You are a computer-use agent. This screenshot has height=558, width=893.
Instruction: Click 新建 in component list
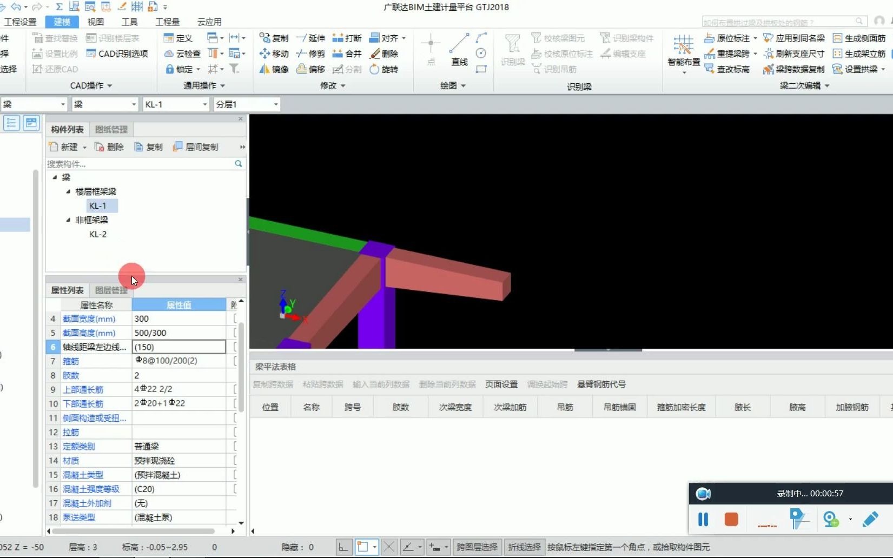point(67,147)
